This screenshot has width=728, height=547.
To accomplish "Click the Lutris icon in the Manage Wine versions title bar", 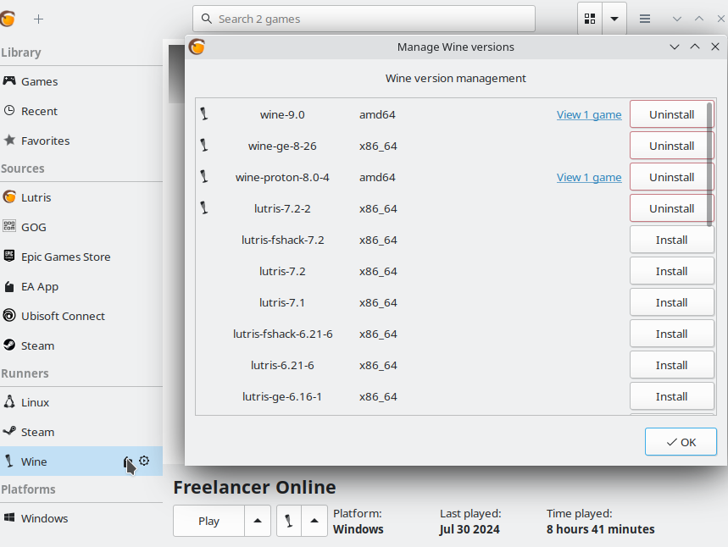I will click(197, 47).
